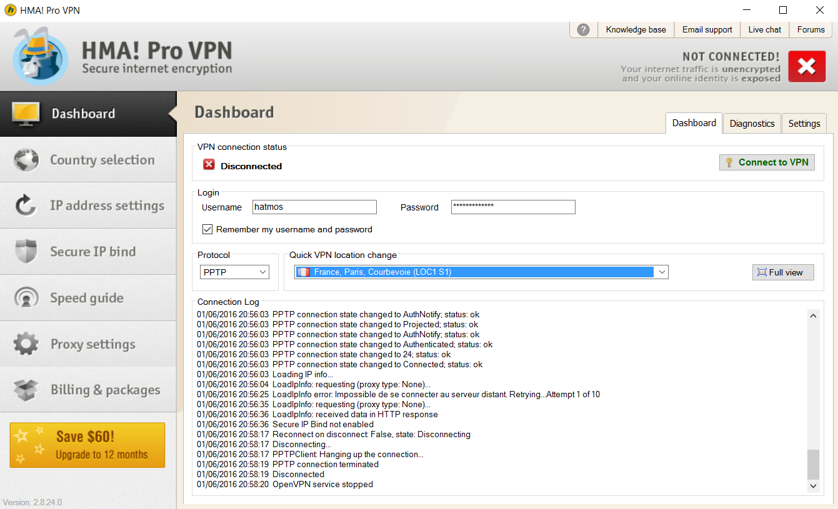
Task: Open the Knowledge base link
Action: point(636,29)
